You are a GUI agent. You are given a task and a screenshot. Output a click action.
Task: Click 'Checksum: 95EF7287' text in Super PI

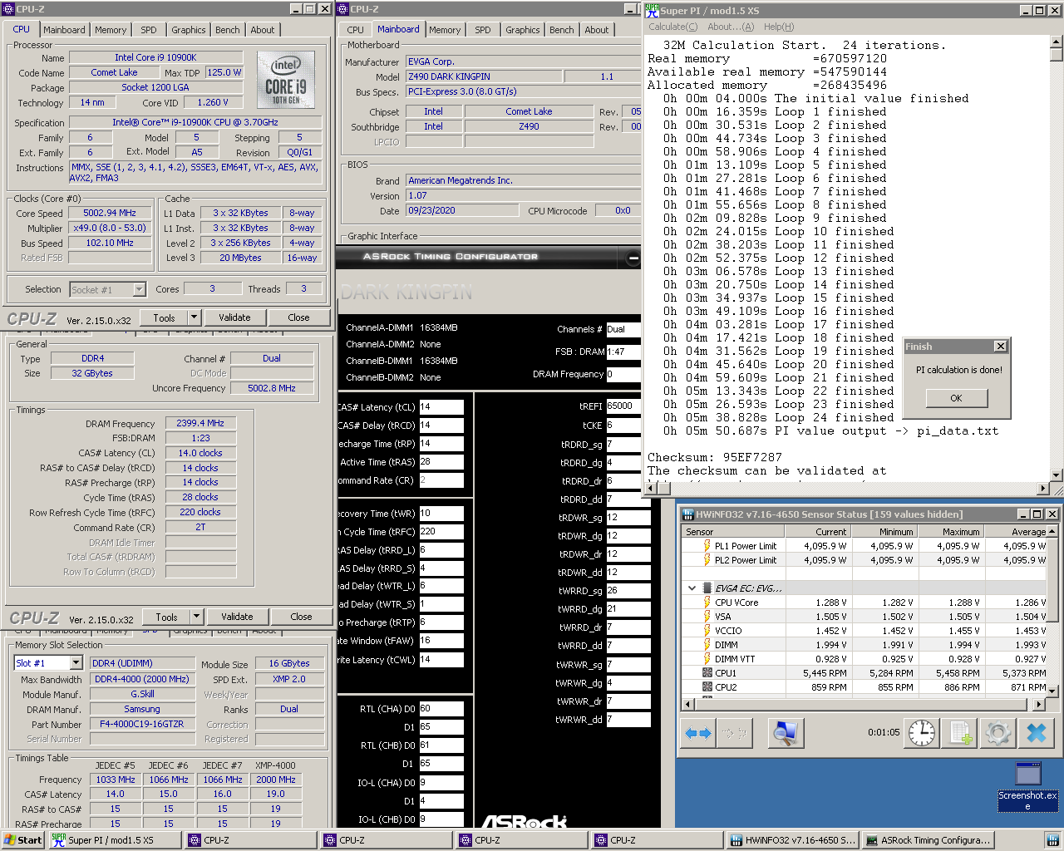coord(715,457)
